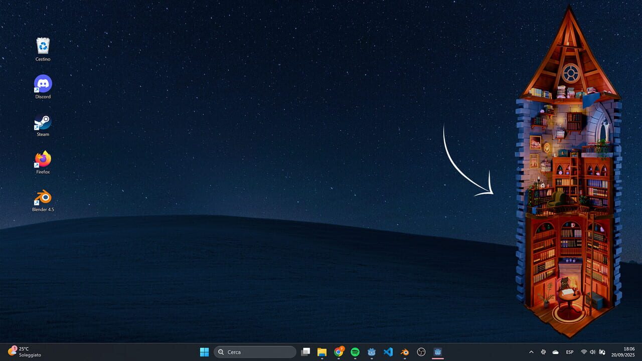The width and height of the screenshot is (642, 361).
Task: Switch keyboard layout via the ESP indicator
Action: pyautogui.click(x=569, y=351)
